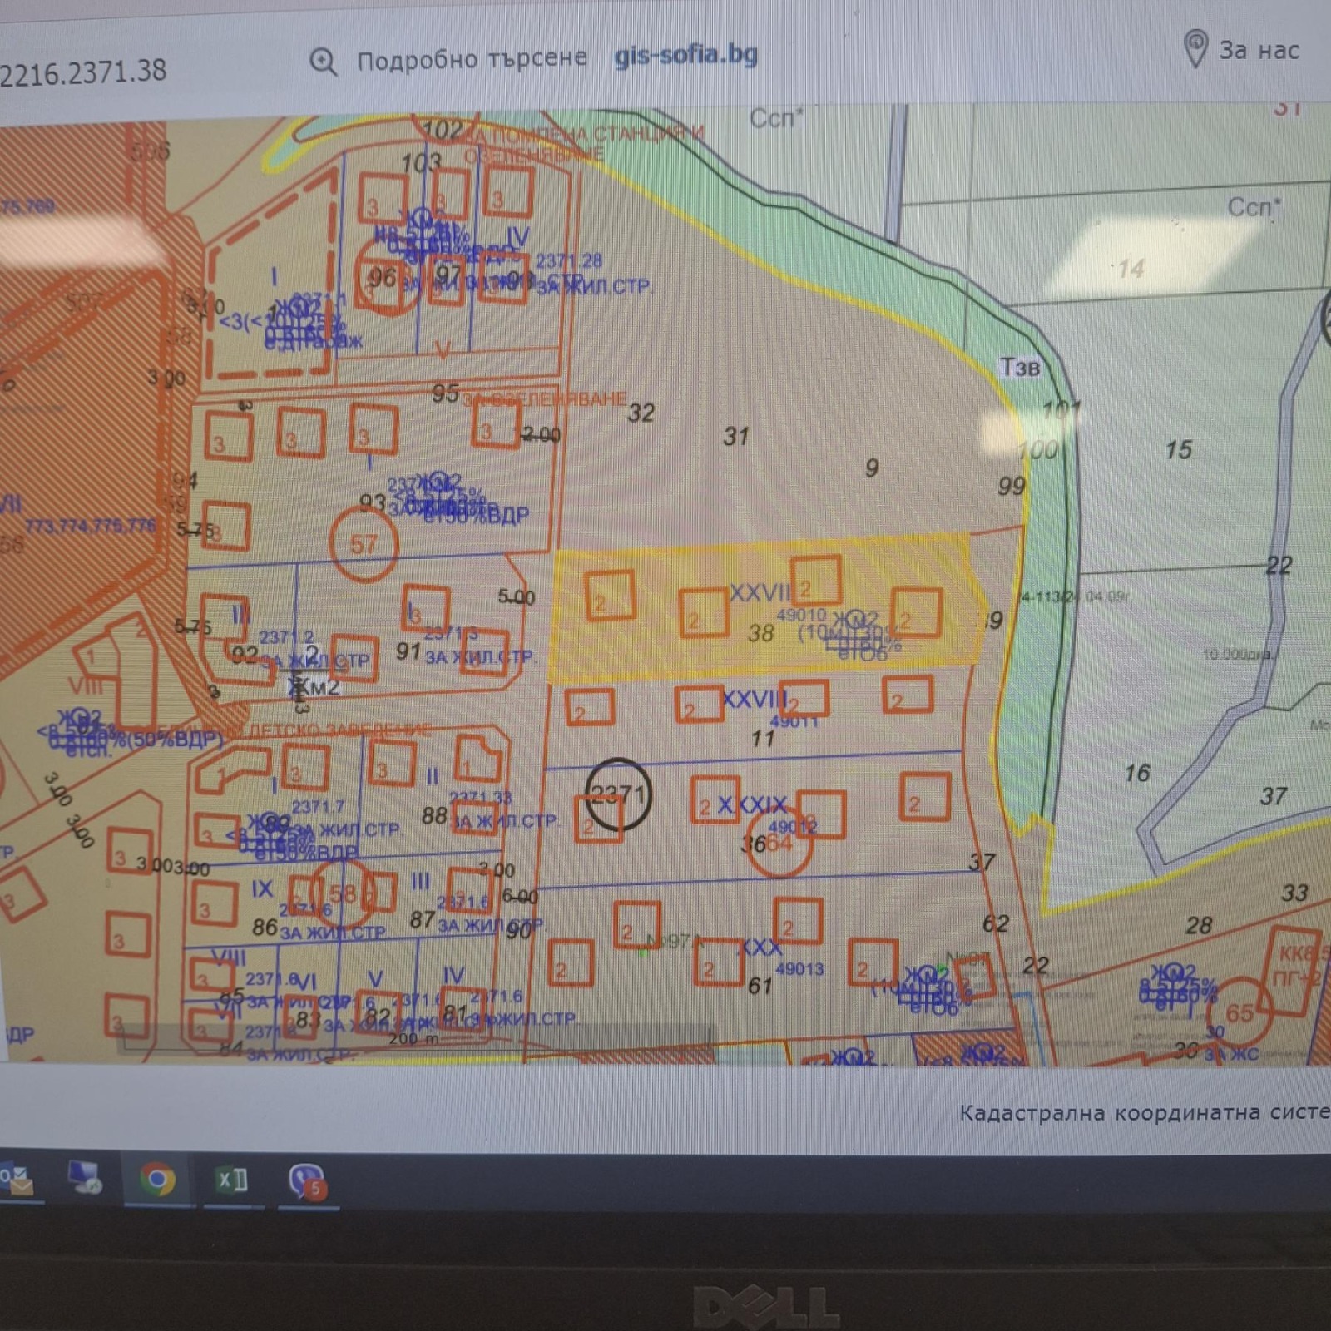The width and height of the screenshot is (1331, 1331).
Task: Click the location pin icon beside За нас
Action: point(1195,49)
